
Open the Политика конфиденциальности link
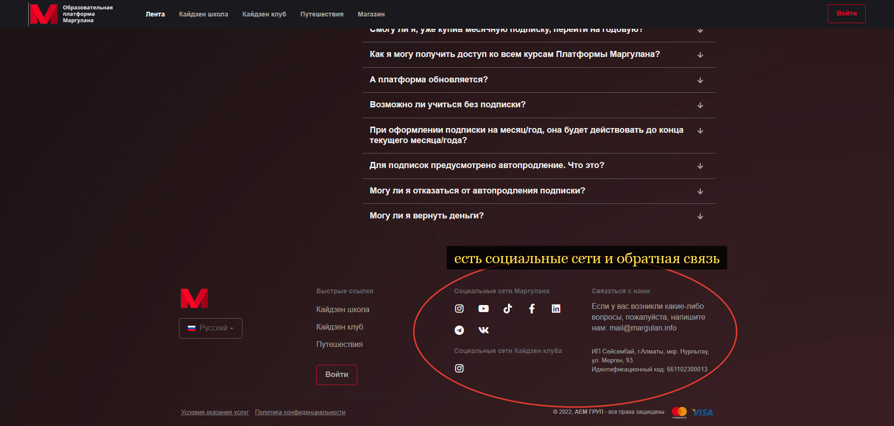(300, 412)
